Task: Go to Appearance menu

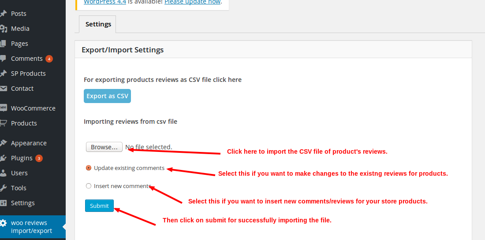Action: [x=29, y=143]
